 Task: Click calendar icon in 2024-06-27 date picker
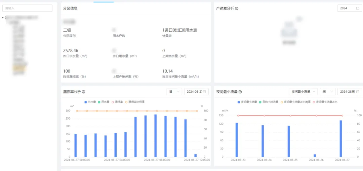[x=204, y=92]
